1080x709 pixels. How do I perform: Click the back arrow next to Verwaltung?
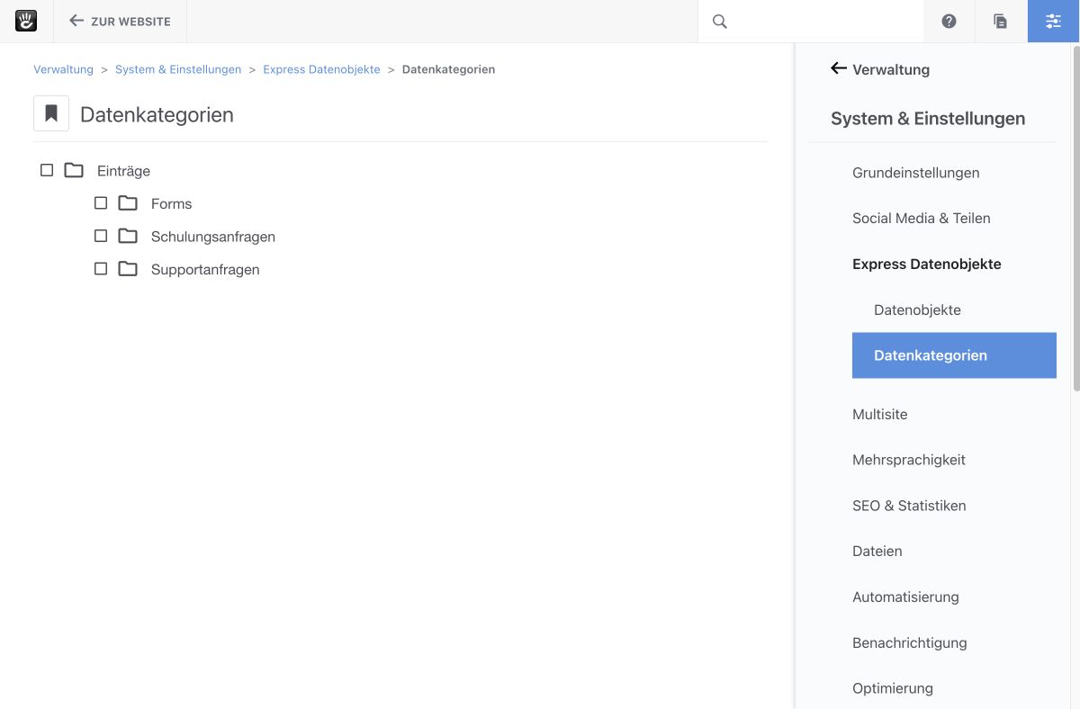coord(839,68)
